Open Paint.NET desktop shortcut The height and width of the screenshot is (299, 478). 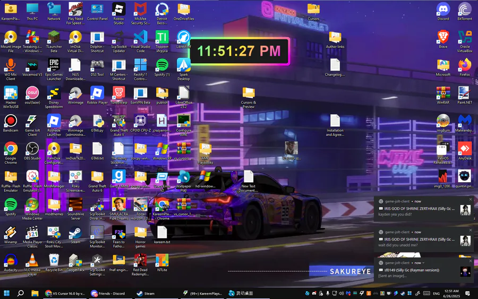(x=465, y=96)
